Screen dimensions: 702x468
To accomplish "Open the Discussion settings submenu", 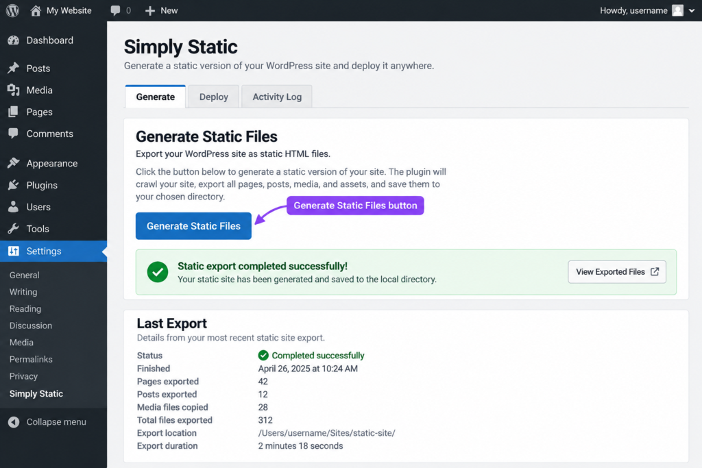I will tap(31, 325).
